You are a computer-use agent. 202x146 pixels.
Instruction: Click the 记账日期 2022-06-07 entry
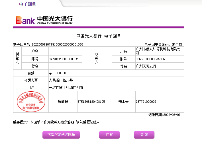tap(164, 115)
